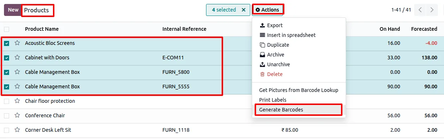Sort by Product Name column header
The height and width of the screenshot is (139, 444).
click(x=42, y=29)
